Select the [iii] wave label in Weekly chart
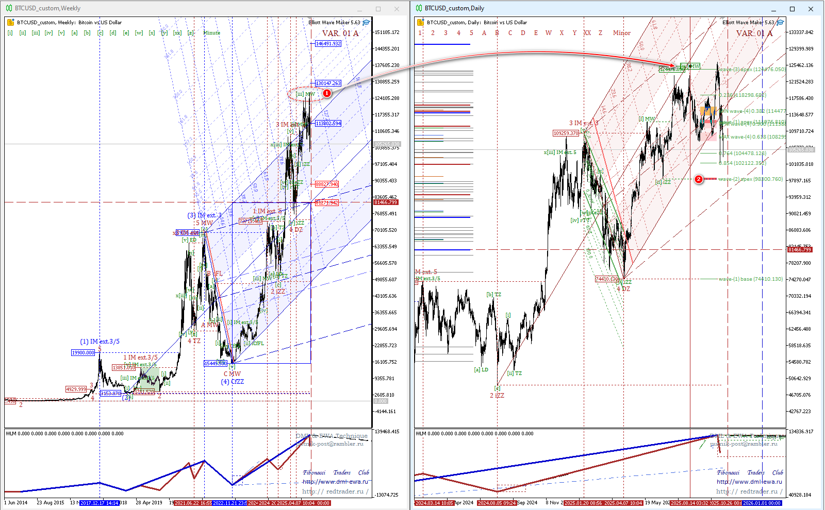This screenshot has width=825, height=510. (x=36, y=33)
